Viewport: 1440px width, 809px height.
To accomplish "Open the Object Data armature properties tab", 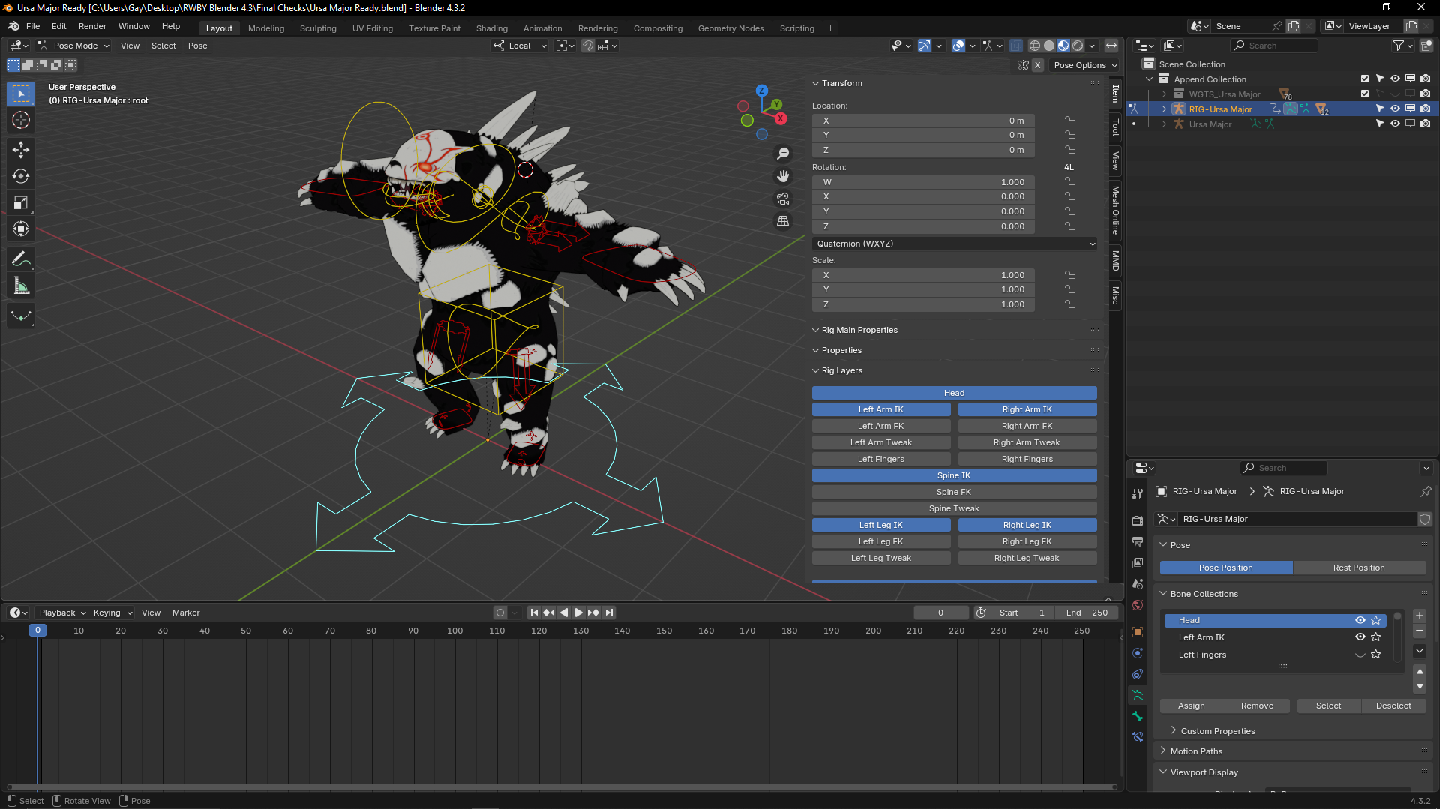I will click(x=1138, y=695).
